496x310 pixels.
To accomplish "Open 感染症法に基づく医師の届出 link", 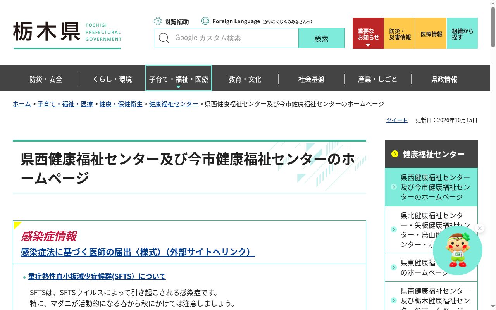I will 138,252.
